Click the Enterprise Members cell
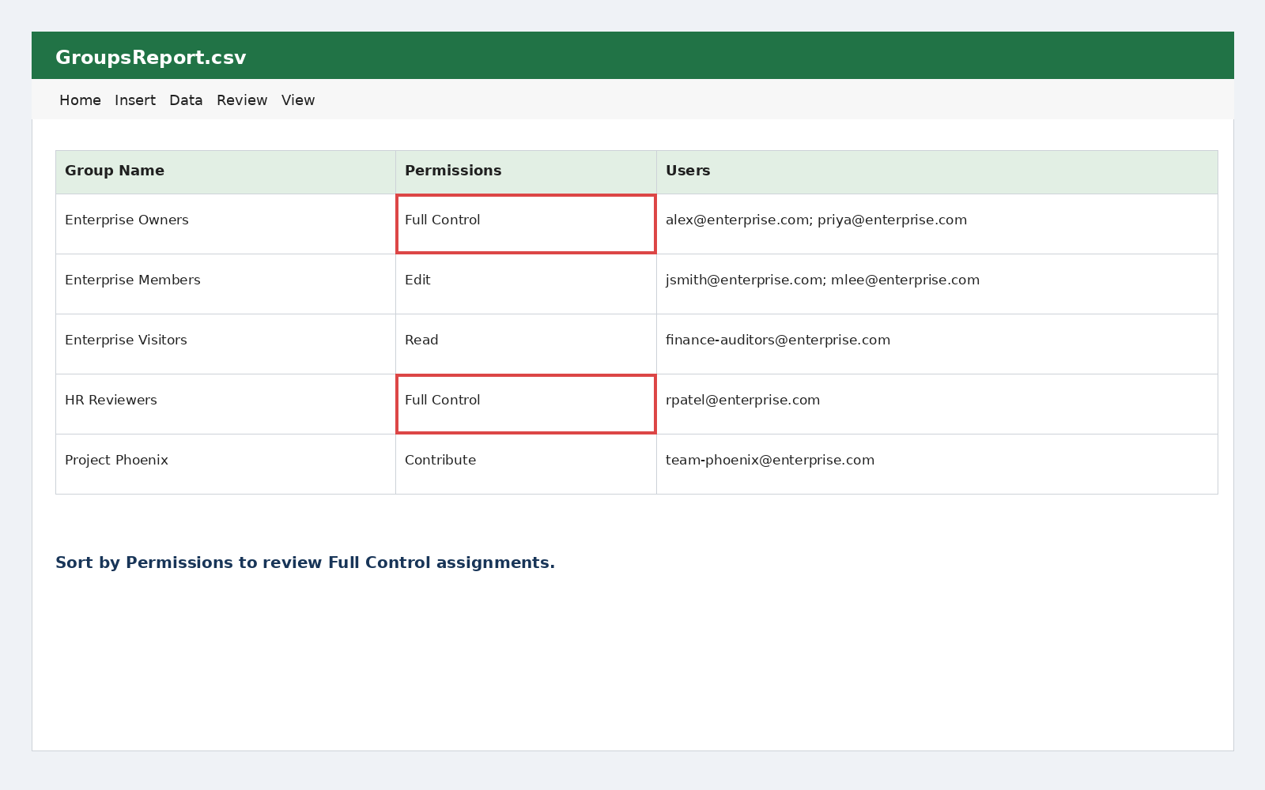 (225, 284)
